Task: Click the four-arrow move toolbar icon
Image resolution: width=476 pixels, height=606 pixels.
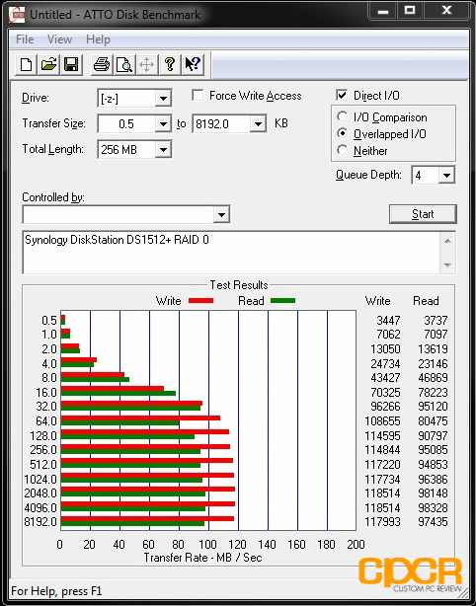Action: tap(146, 64)
